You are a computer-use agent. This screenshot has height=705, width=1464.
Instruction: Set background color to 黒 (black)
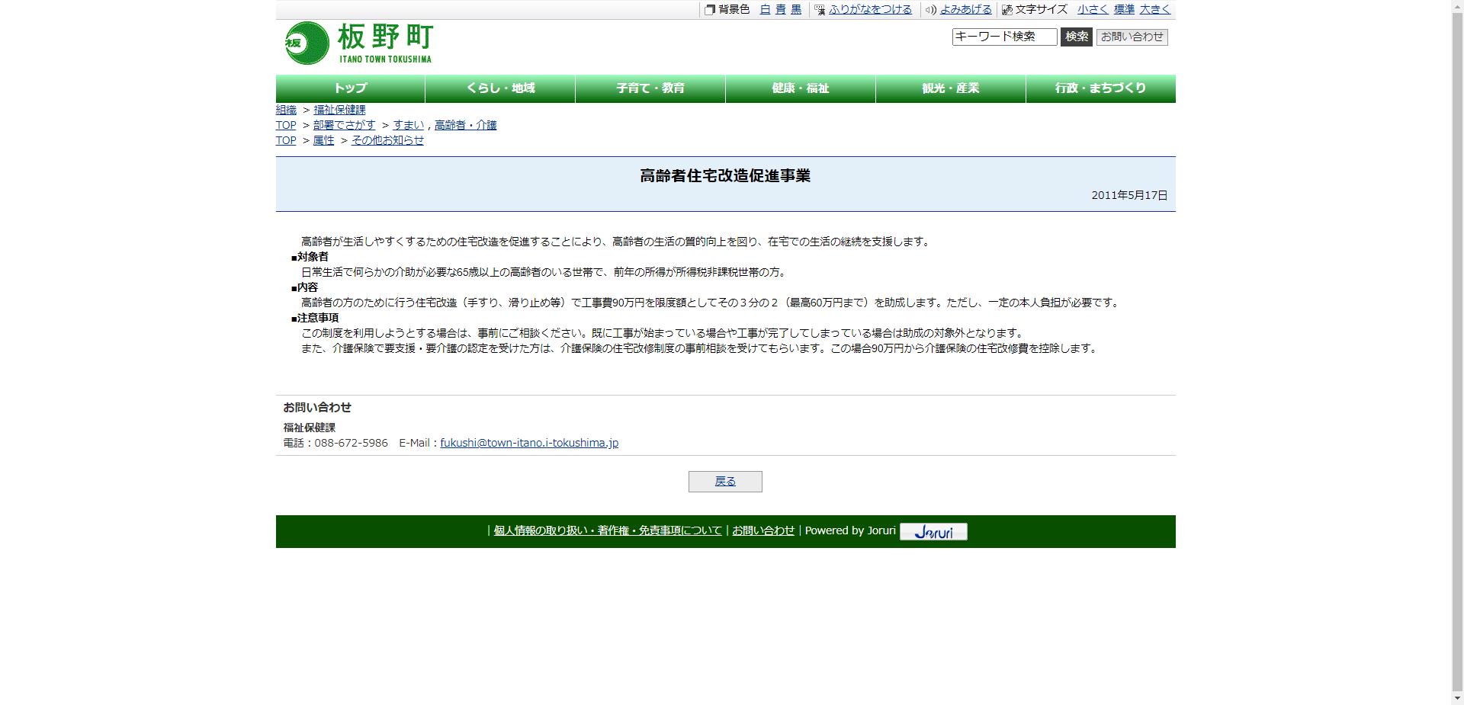[795, 10]
